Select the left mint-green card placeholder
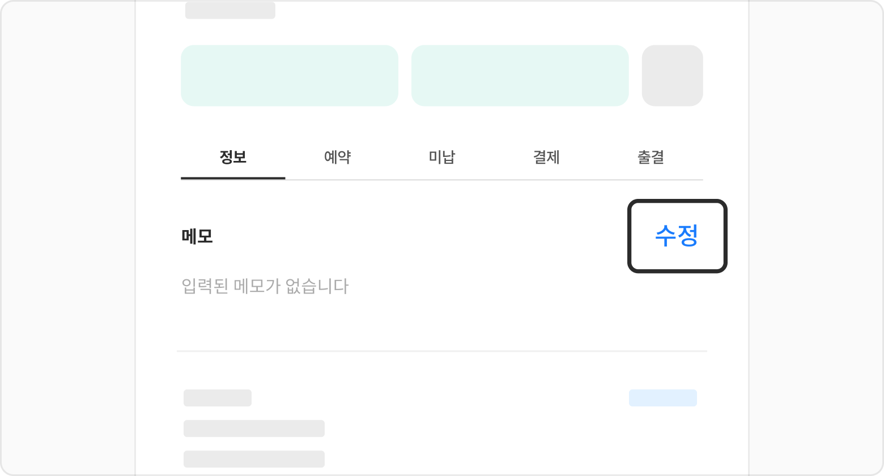884x476 pixels. click(x=290, y=75)
